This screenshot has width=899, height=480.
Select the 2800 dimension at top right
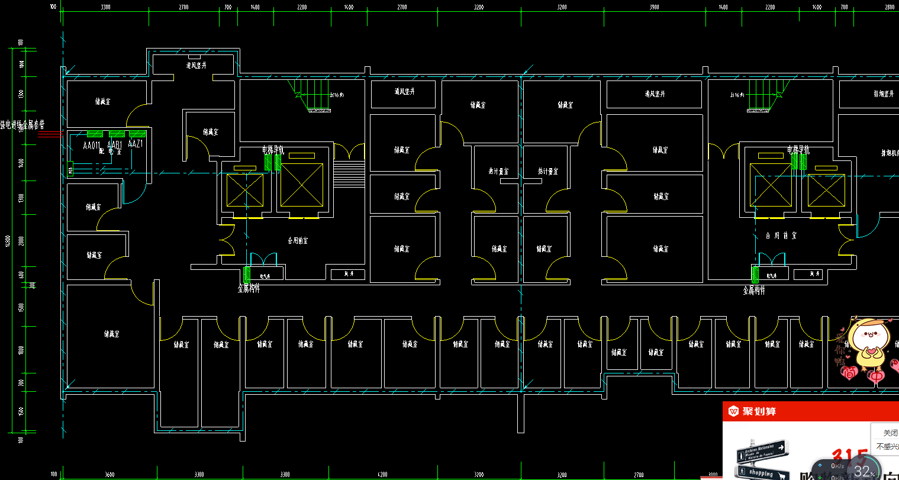890,7
